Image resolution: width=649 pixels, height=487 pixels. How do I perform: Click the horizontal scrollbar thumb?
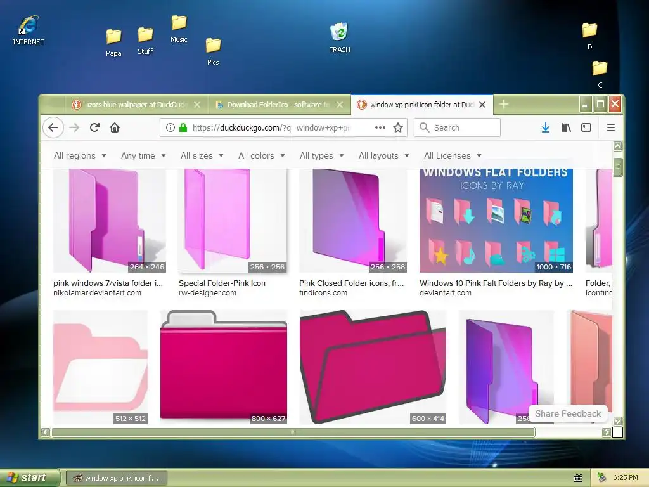(293, 432)
